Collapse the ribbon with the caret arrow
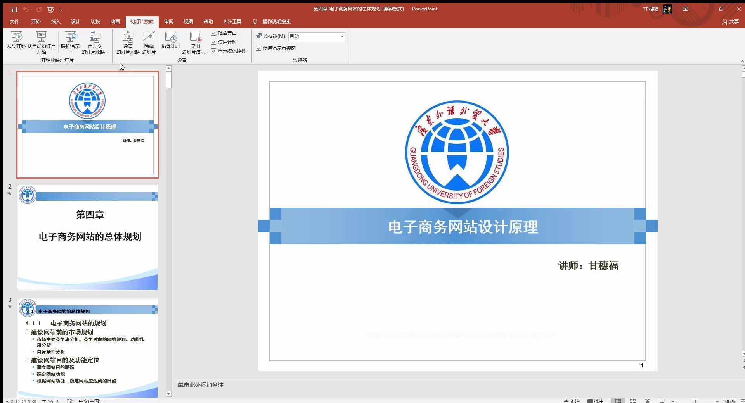The image size is (745, 403). pos(742,61)
